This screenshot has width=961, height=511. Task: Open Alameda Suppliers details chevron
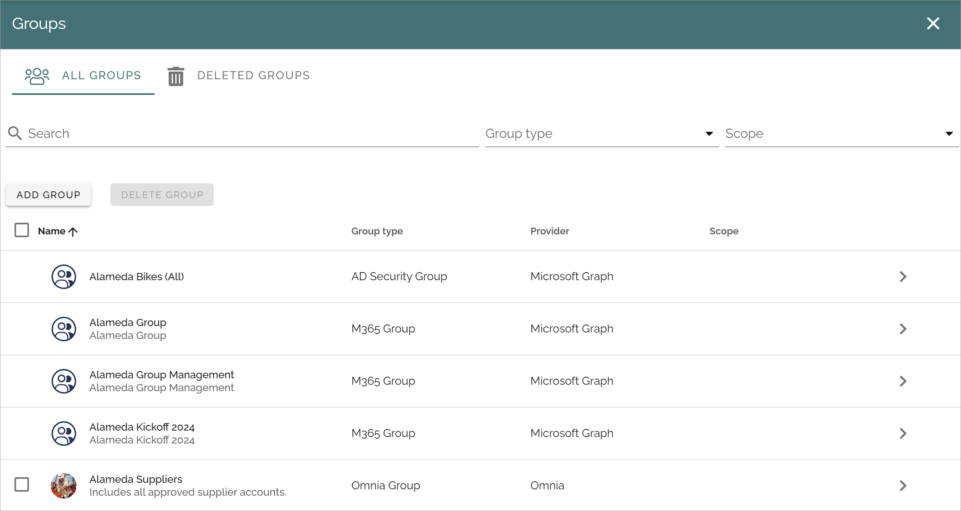tap(903, 486)
